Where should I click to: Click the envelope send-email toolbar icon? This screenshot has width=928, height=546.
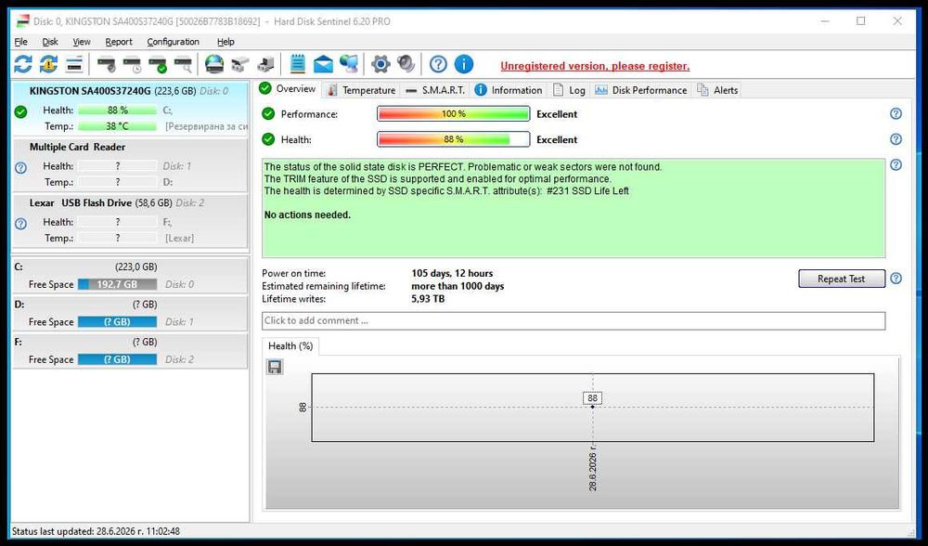[323, 64]
